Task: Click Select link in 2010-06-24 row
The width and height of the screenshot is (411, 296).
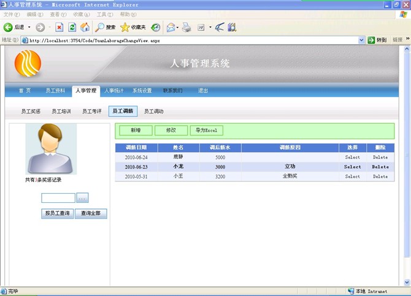Action: pyautogui.click(x=353, y=157)
